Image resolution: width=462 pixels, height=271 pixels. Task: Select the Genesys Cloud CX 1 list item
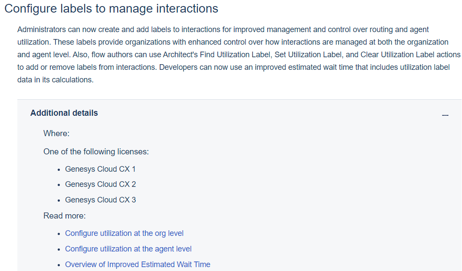[x=100, y=169]
